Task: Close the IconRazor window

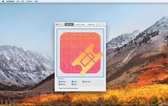Action: click(57, 25)
